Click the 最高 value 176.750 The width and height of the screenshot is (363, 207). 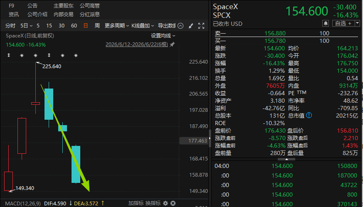pyautogui.click(x=348, y=63)
